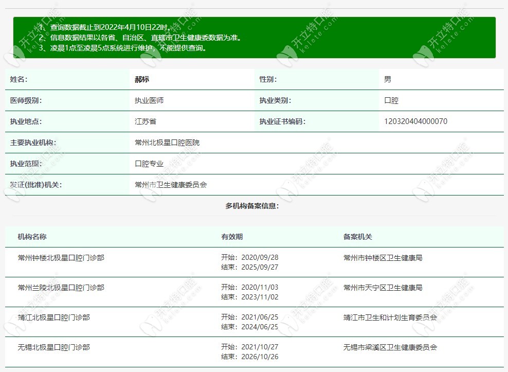Select row 常州钟楼北极星口腔门诊部
This screenshot has width=508, height=372.
[255, 262]
